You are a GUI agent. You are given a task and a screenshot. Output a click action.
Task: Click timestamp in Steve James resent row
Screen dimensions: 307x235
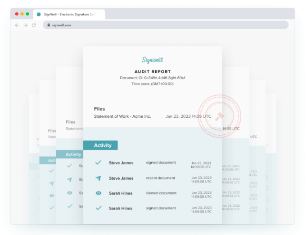click(x=201, y=179)
